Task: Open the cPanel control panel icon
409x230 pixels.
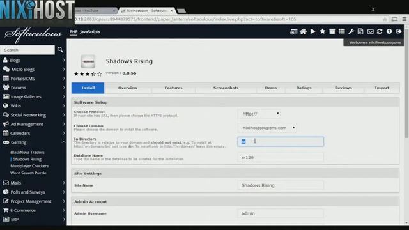Action: click(294, 31)
